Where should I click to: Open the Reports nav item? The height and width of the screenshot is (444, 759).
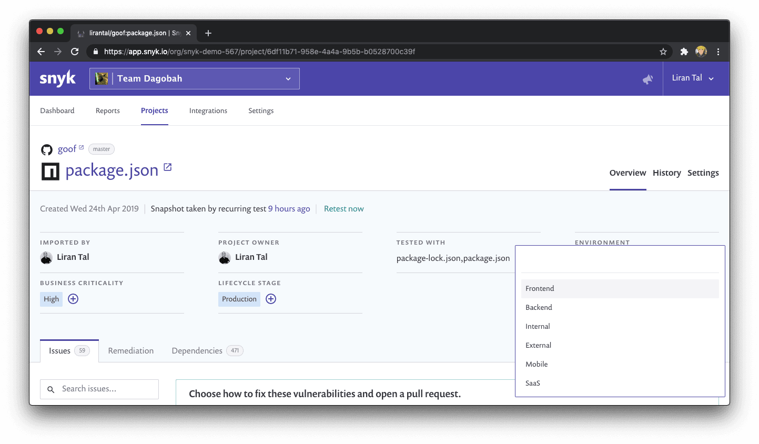tap(108, 110)
